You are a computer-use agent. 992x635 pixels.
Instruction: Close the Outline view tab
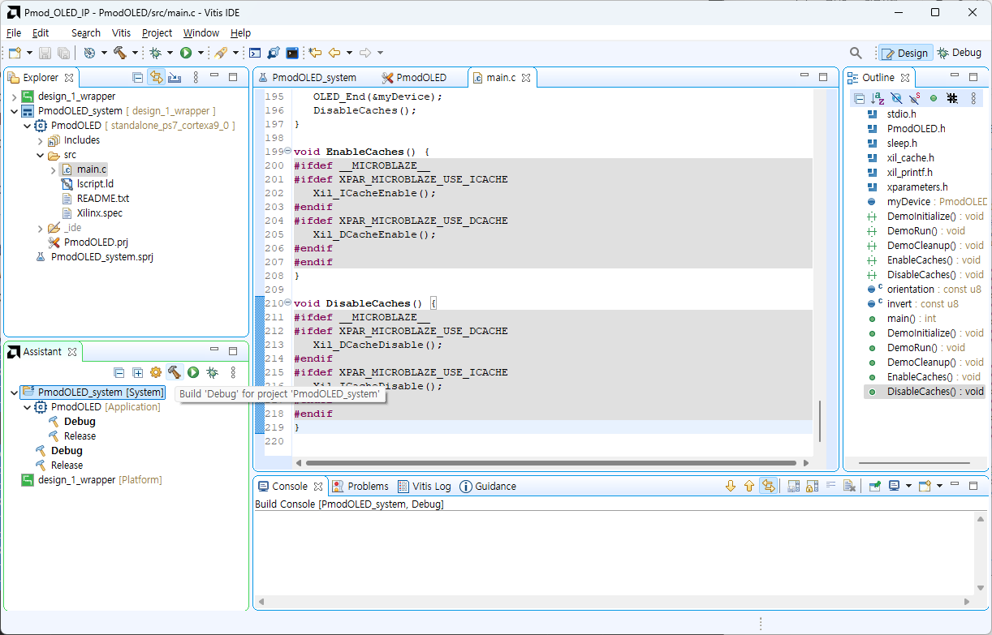(x=904, y=78)
